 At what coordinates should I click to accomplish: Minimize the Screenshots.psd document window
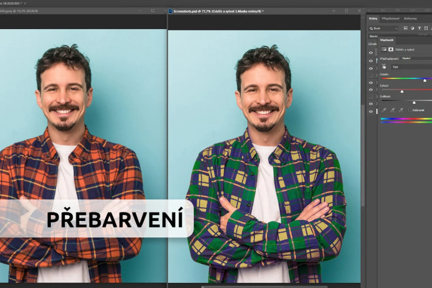(333, 11)
